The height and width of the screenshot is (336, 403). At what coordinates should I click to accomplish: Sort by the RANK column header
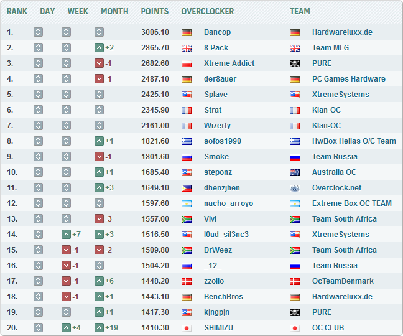[17, 11]
